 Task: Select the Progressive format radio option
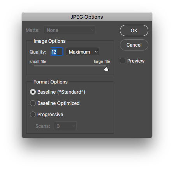coord(33,115)
